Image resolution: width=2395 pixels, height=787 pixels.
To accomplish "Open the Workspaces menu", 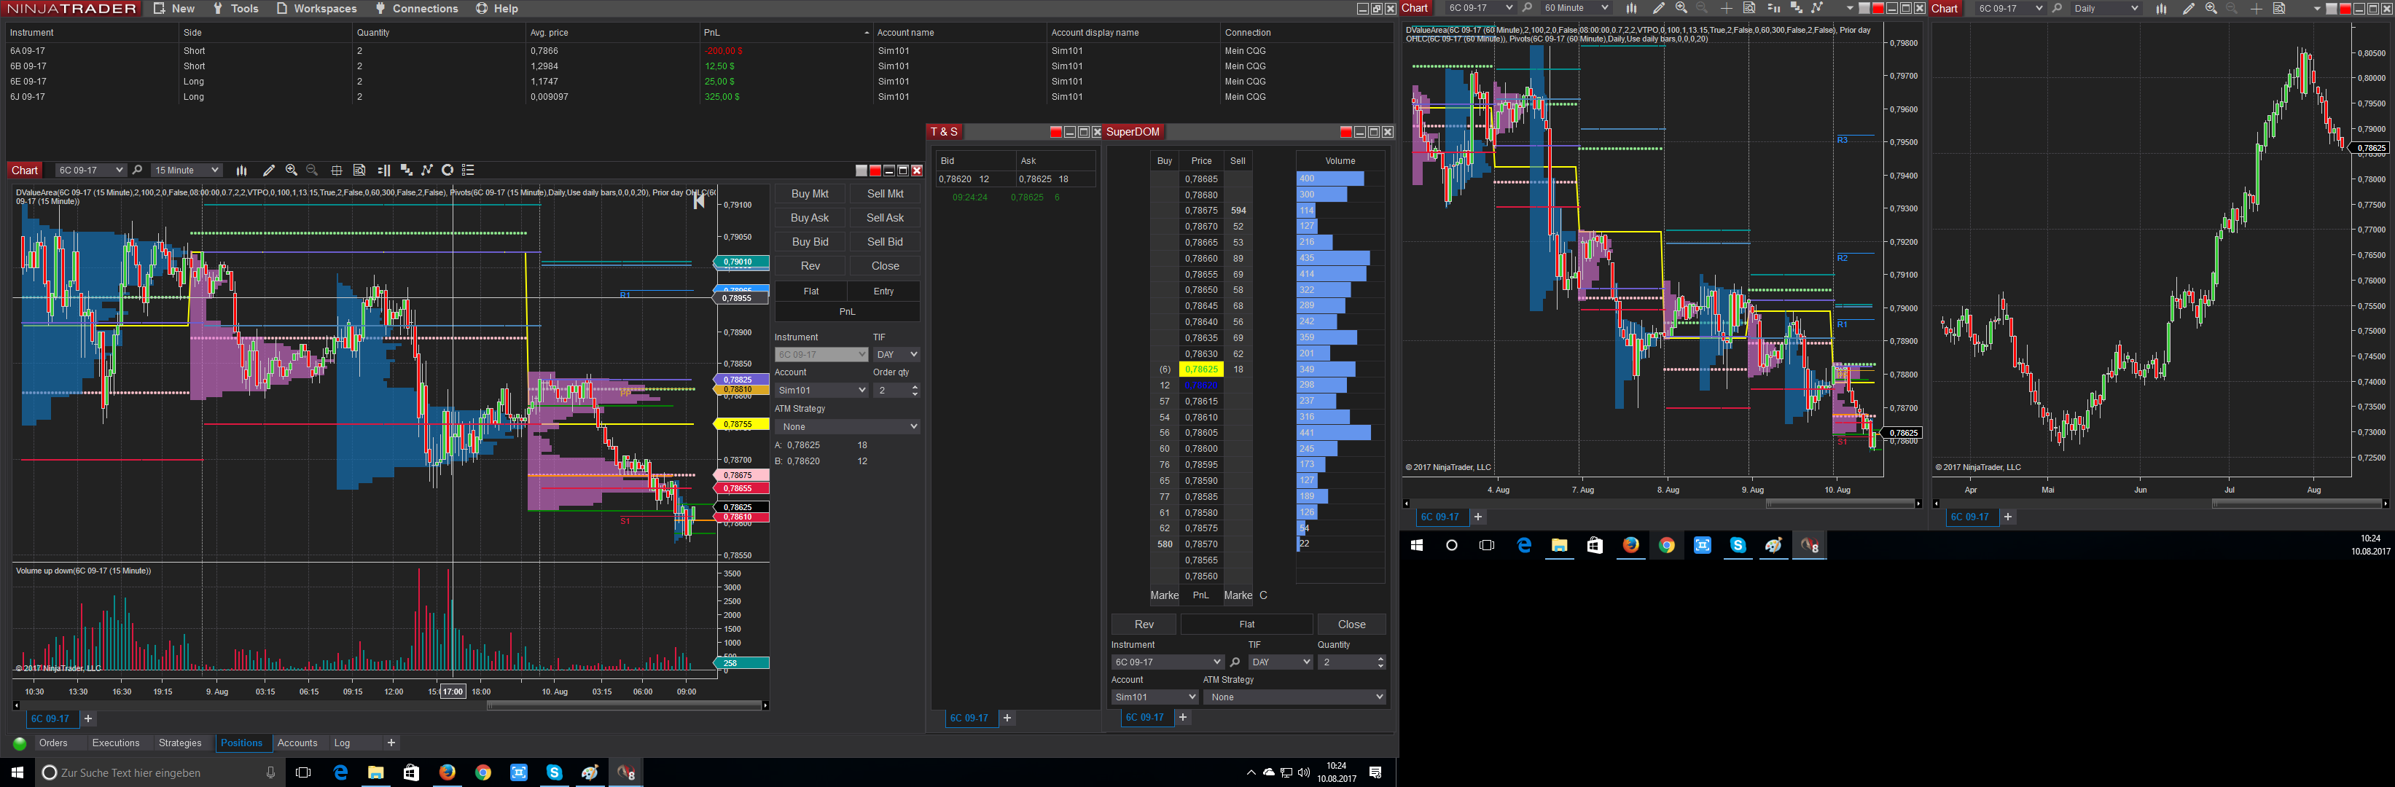I will click(316, 8).
